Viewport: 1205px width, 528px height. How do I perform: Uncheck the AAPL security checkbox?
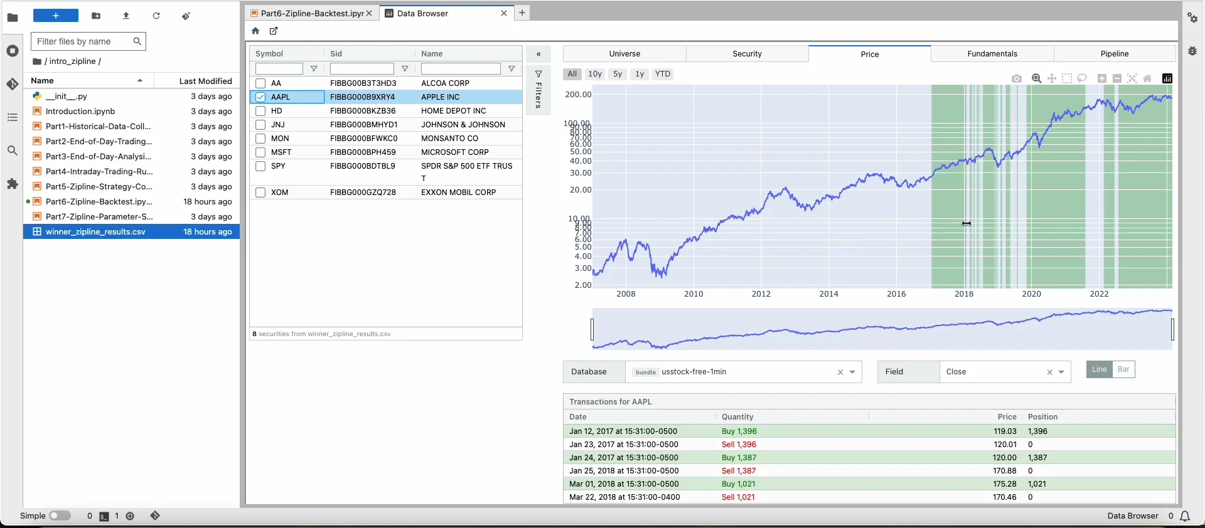[x=260, y=97]
